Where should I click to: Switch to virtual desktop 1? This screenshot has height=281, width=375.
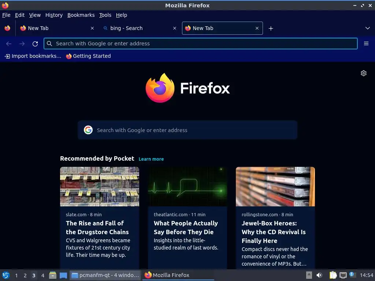(x=16, y=276)
